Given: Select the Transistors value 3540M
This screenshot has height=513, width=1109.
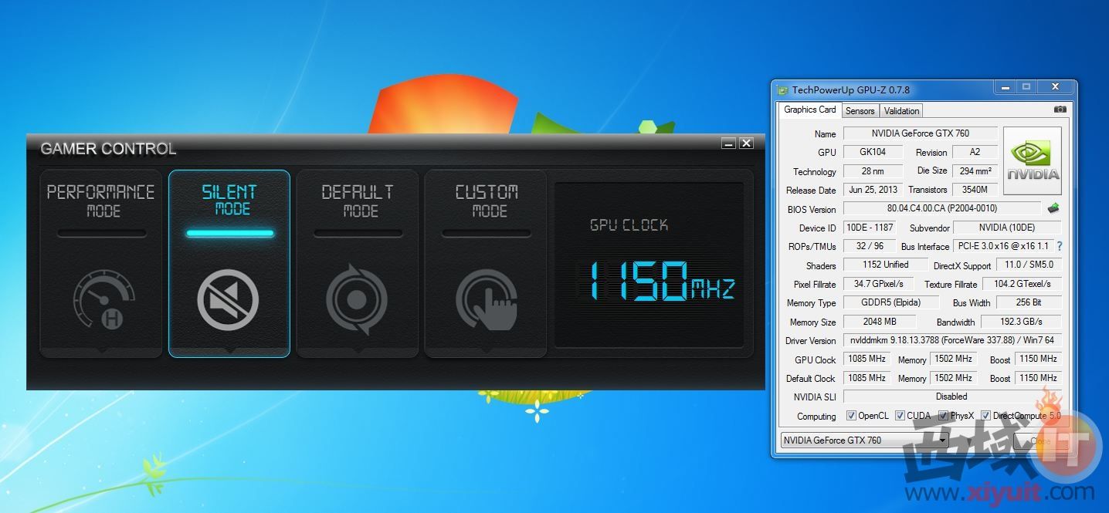Looking at the screenshot, I should tap(975, 190).
